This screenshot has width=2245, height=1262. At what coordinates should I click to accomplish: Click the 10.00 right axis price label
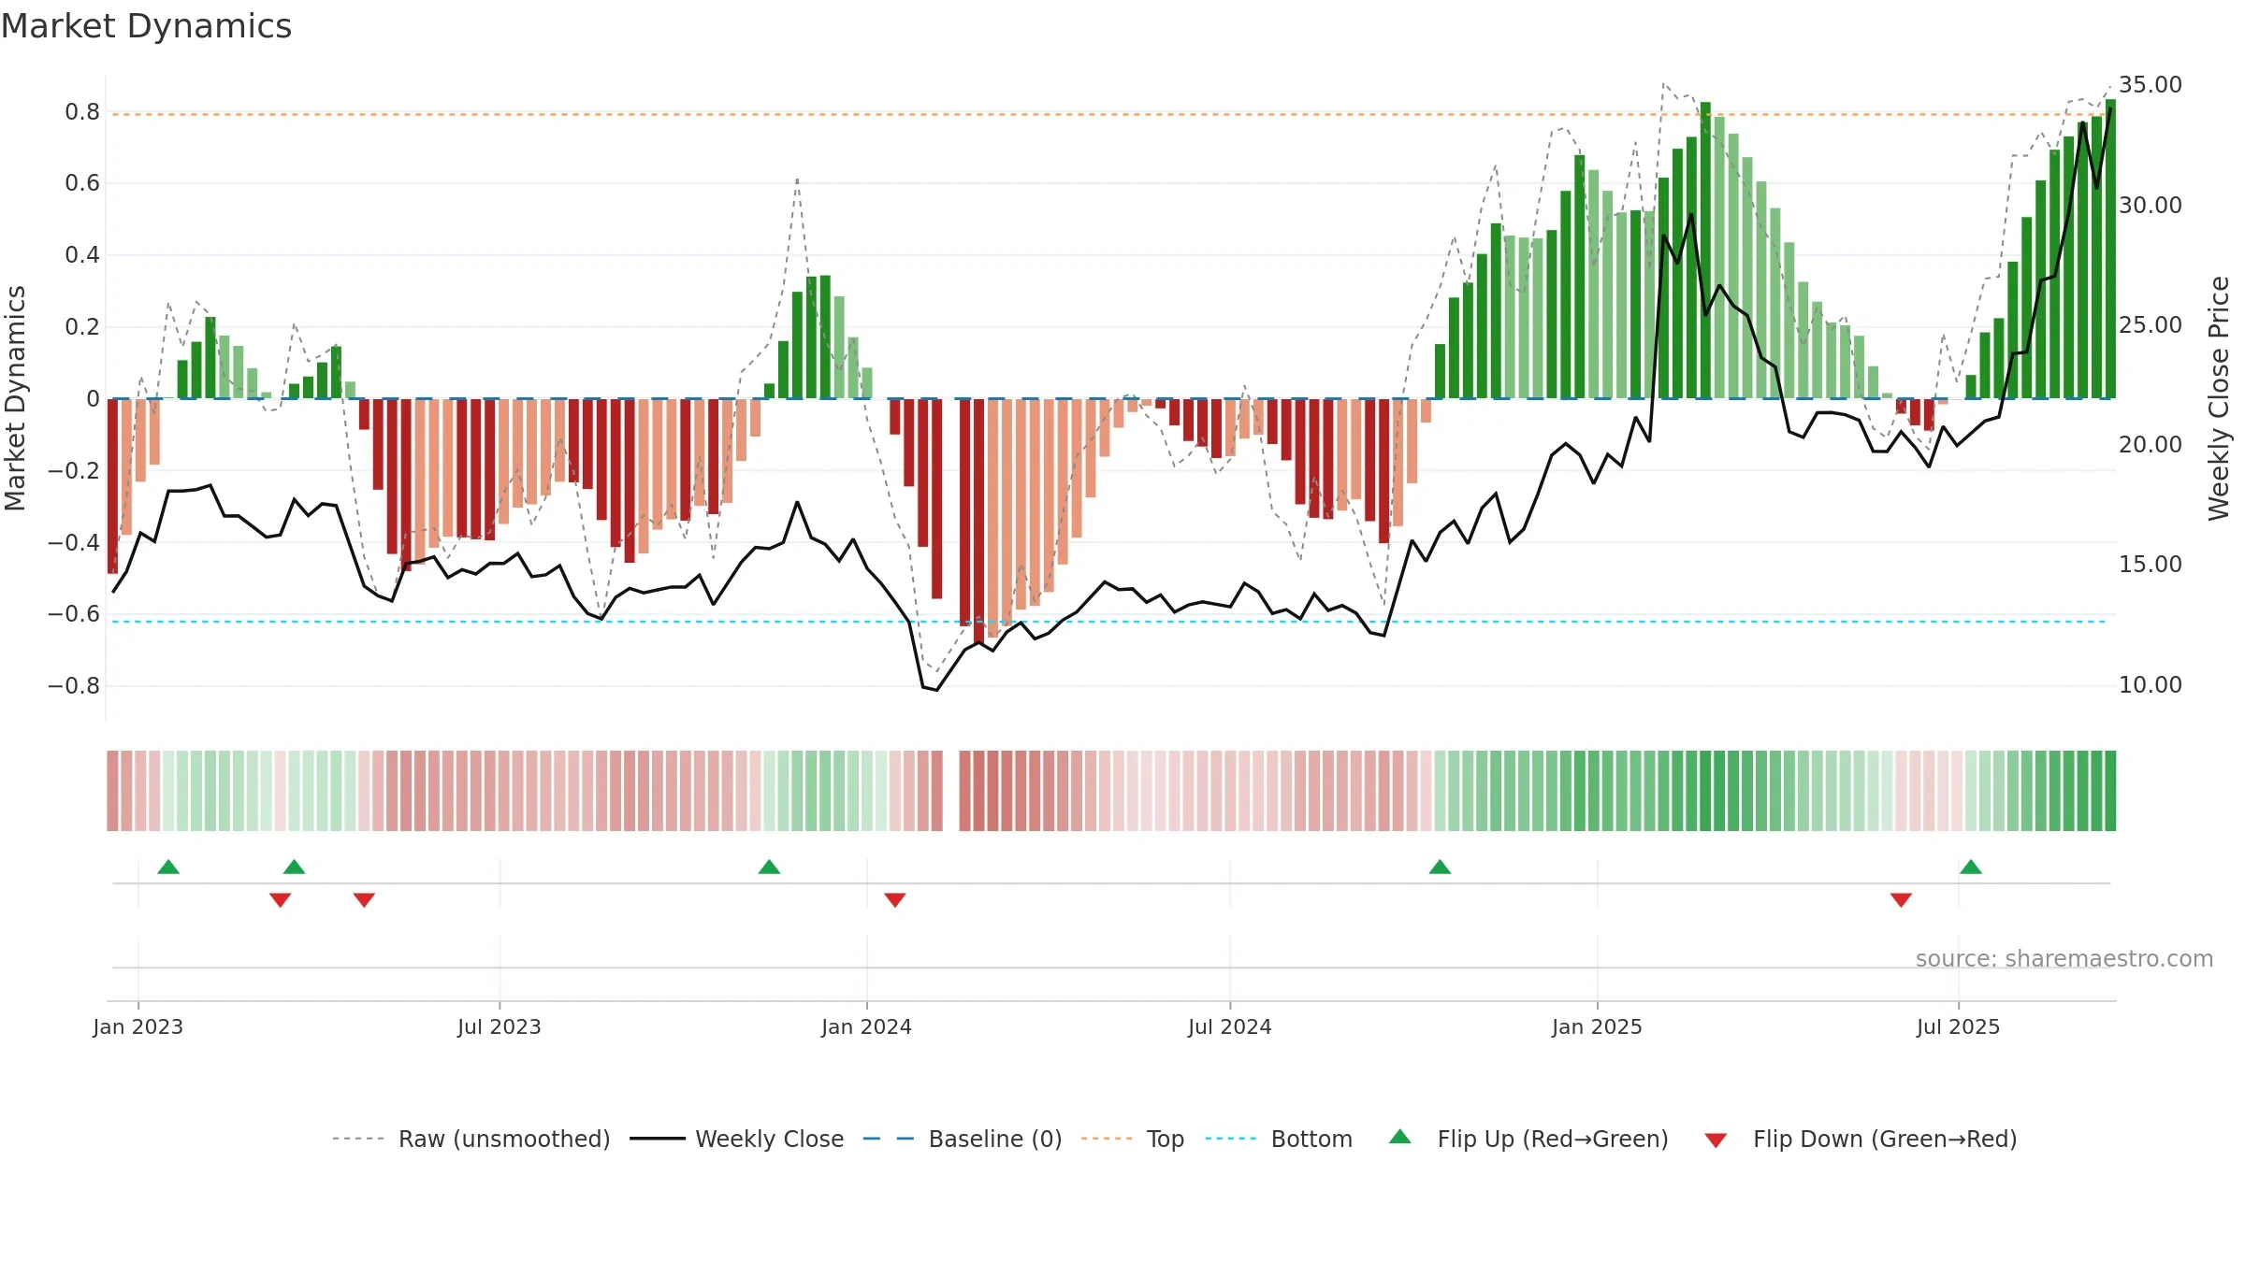pyautogui.click(x=2151, y=685)
